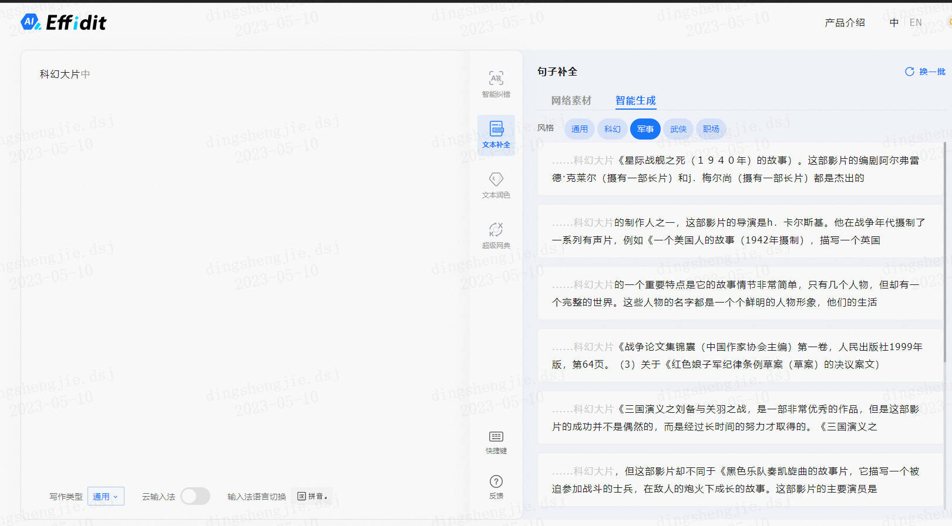Click into the editor text 科幻大片中
Viewport: 952px width, 526px height.
click(65, 74)
